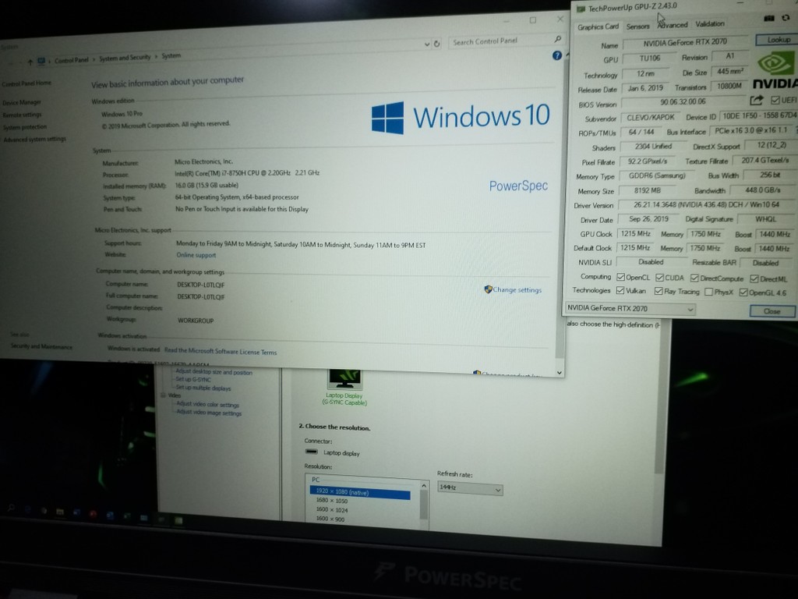Select 1600 × 1024 resolution
The image size is (798, 599).
(x=332, y=510)
